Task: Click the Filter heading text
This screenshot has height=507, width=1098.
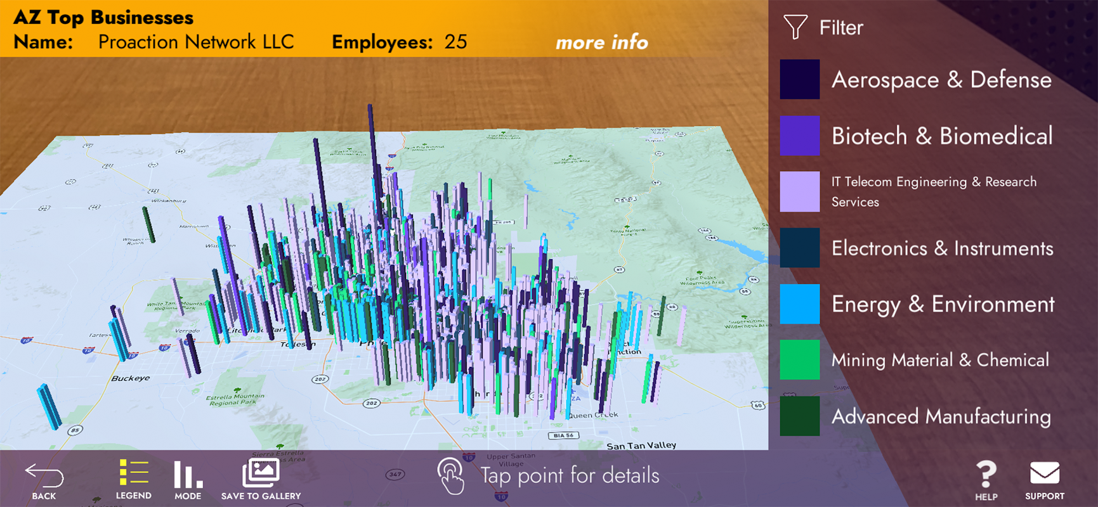Action: (841, 27)
